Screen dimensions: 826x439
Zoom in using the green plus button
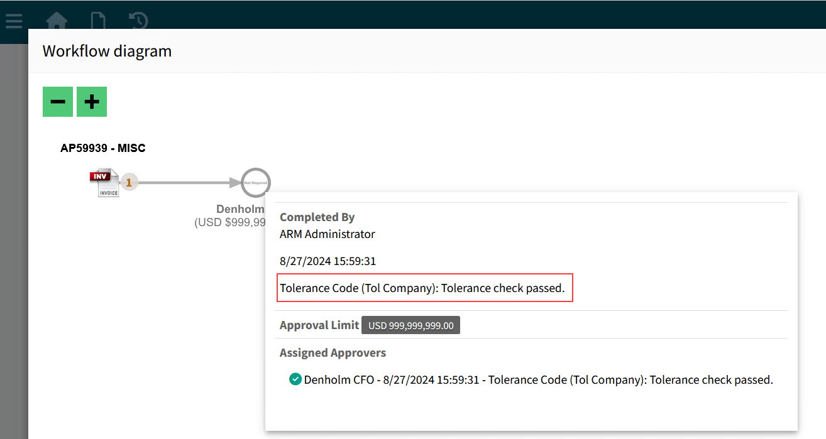(91, 101)
